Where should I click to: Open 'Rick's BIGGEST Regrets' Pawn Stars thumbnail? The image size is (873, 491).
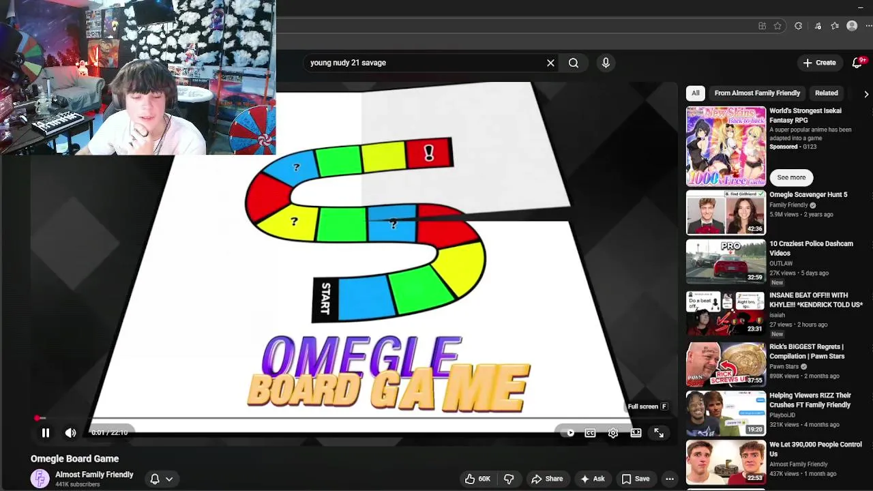pos(726,364)
